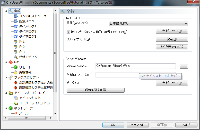The width and height of the screenshot is (200, 130).
Task: Open the 言語(Language) dropdown
Action: point(148,23)
